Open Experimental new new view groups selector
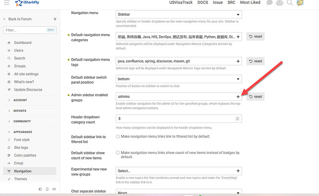The image size is (319, 196). (179, 171)
